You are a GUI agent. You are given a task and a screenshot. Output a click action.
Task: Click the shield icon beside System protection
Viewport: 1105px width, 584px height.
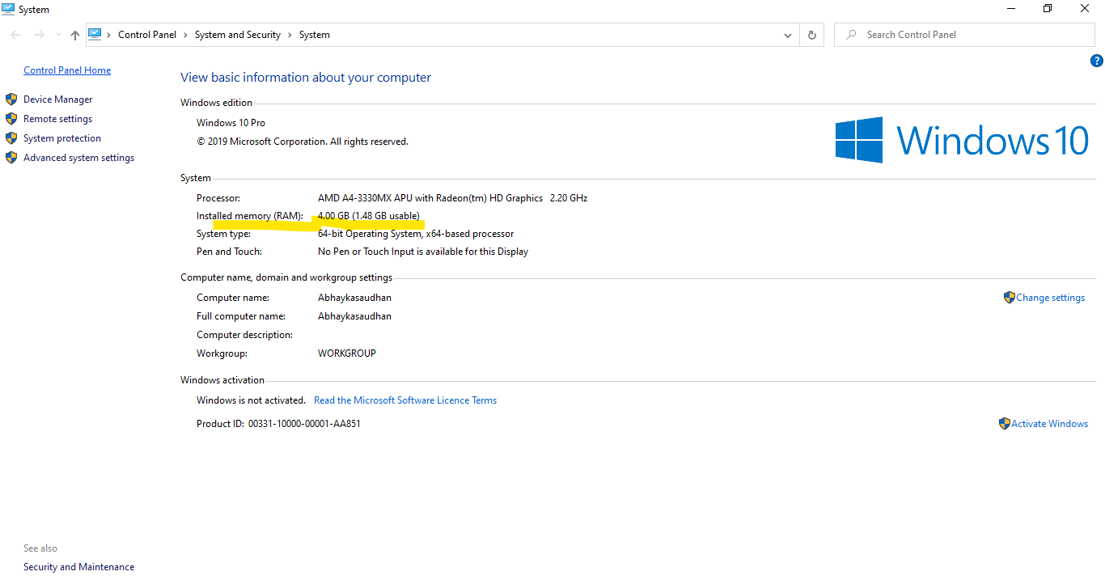coord(11,138)
